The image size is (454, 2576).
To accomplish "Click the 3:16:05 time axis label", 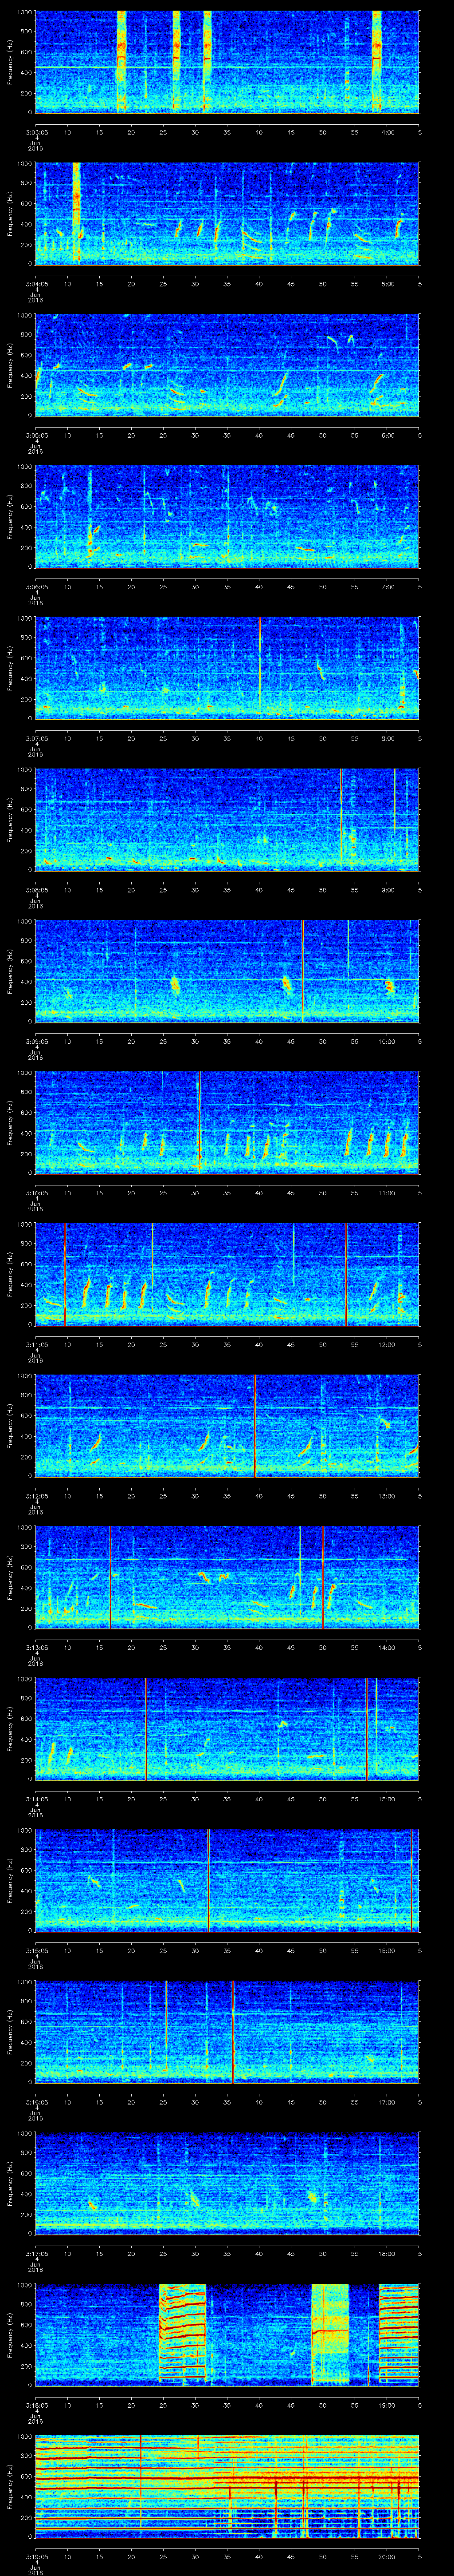I will (x=36, y=2102).
